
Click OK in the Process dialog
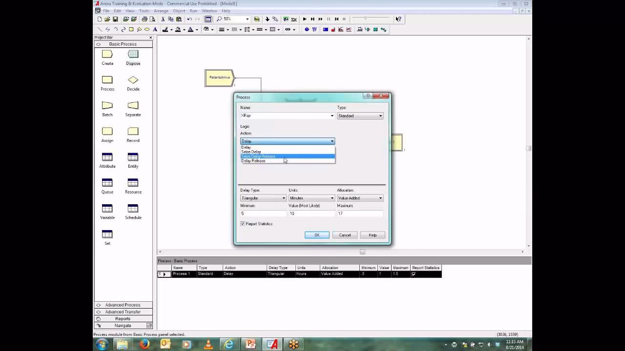pyautogui.click(x=316, y=234)
